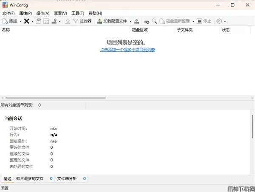Image resolution: width=255 pixels, height=192 pixels.
Task: Click the 加载配置文件 load profile button
Action: pyautogui.click(x=112, y=21)
